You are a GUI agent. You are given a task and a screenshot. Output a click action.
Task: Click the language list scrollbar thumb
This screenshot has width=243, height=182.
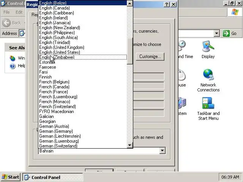coord(129,51)
